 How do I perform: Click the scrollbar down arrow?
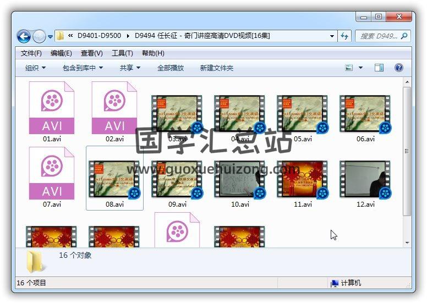tap(407, 243)
